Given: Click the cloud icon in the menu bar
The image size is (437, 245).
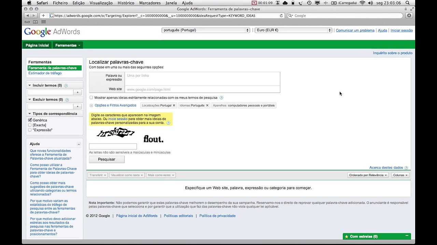Looking at the screenshot, I should [285, 3].
